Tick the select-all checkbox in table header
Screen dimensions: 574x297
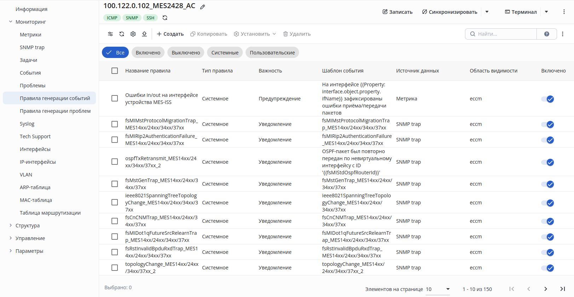[x=115, y=71]
